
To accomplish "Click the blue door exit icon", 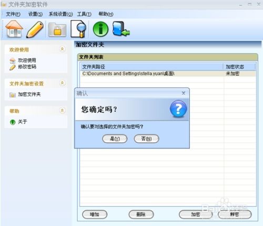I will point(120,29).
